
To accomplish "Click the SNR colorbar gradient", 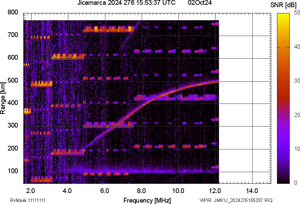I will point(284,98).
